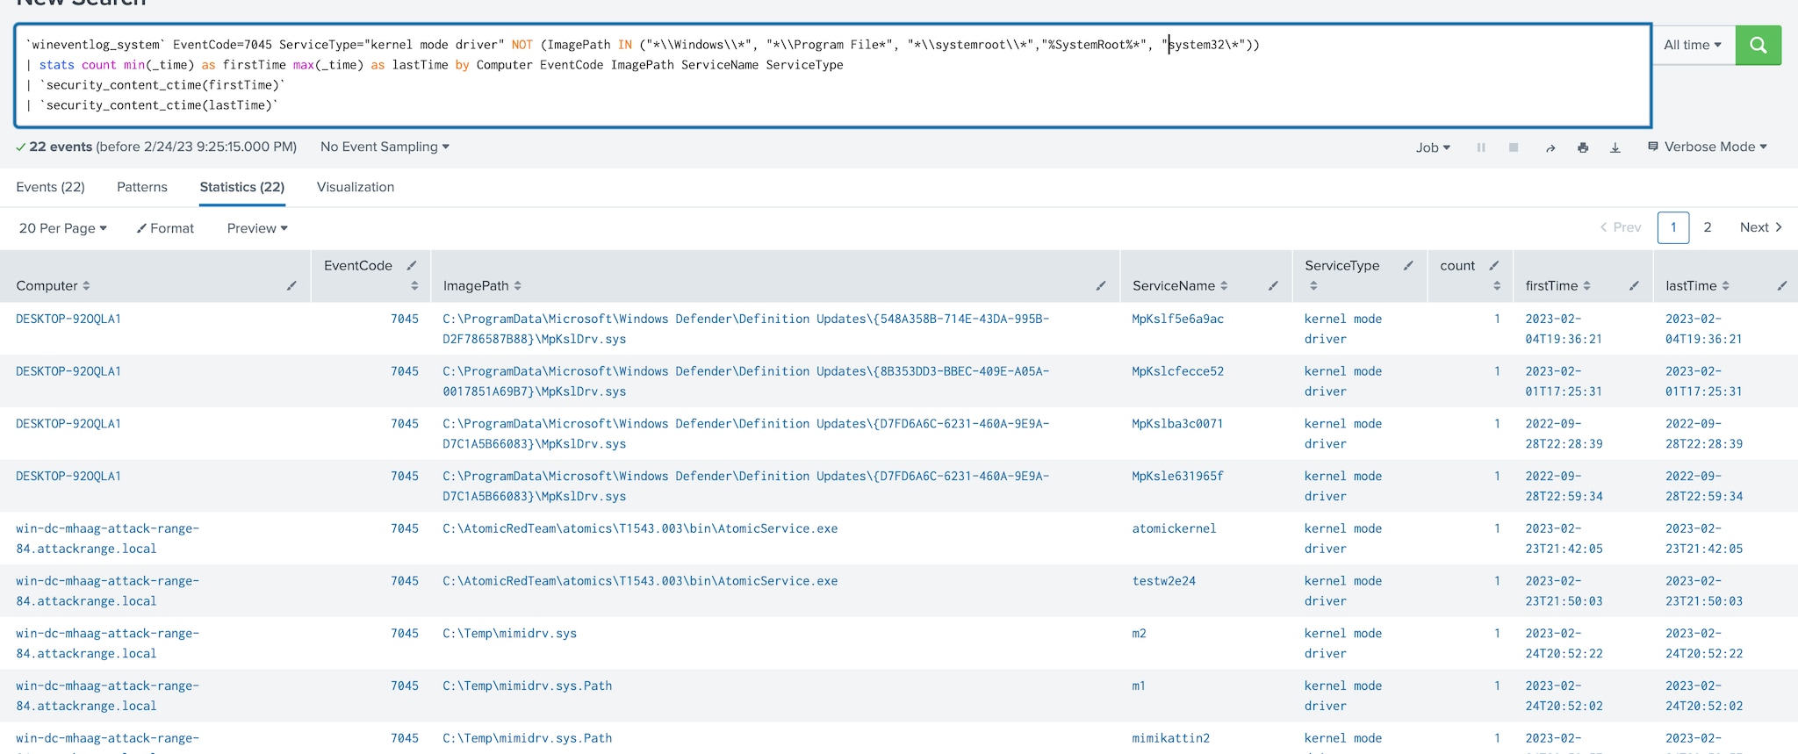Select the Statistics (22) tab
1798x754 pixels.
242,187
